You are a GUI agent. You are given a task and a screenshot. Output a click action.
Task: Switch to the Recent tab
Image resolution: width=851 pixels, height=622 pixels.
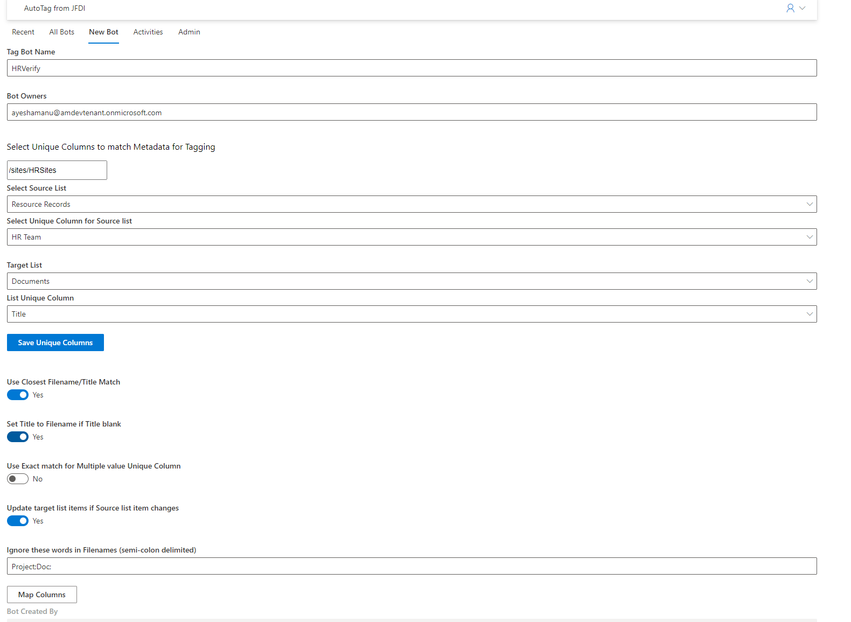23,32
